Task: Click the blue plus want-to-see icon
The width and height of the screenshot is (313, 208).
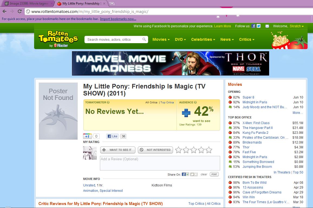Action: [186, 112]
